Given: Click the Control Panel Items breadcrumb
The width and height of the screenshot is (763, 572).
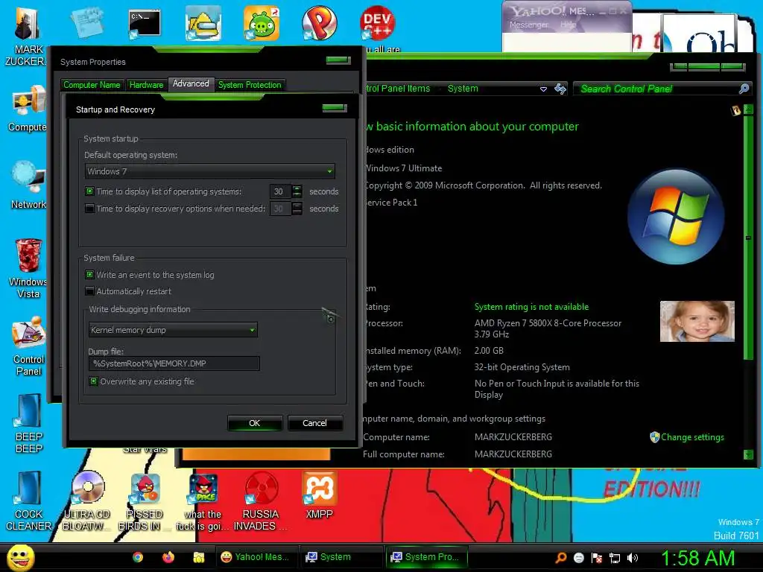Looking at the screenshot, I should tap(398, 89).
